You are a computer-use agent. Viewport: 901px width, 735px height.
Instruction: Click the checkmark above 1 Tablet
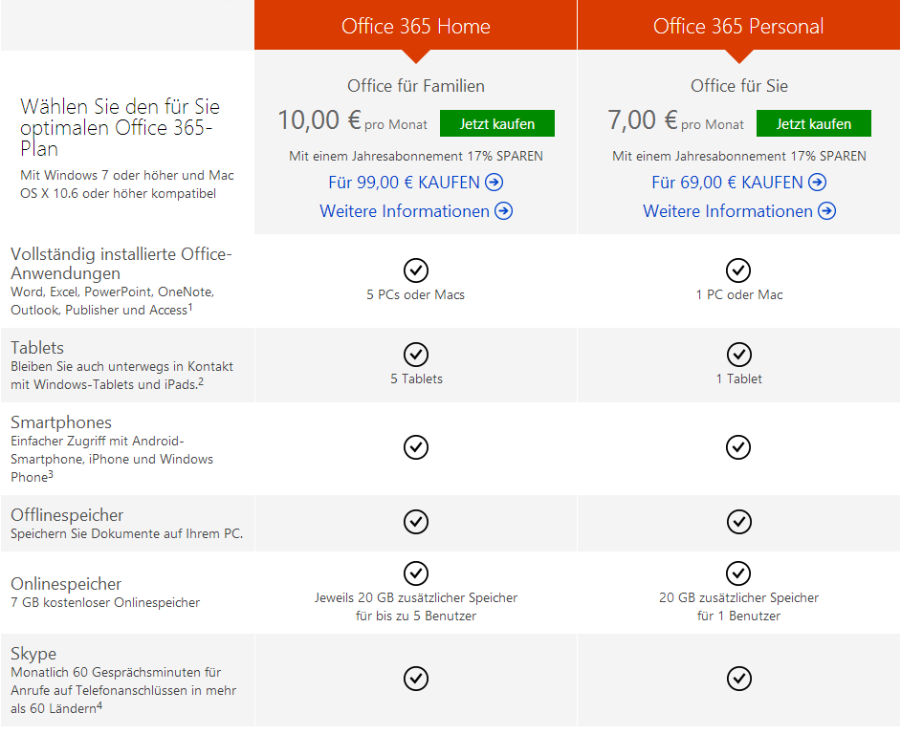click(738, 355)
